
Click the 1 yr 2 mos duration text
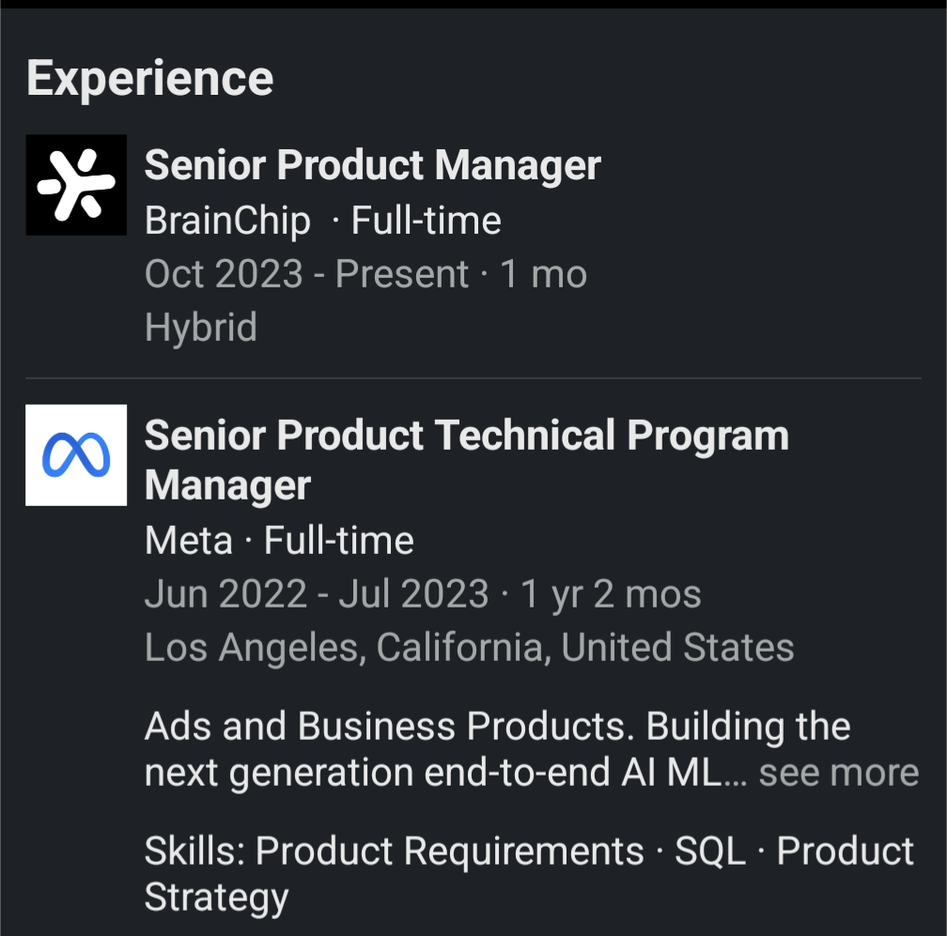[611, 594]
